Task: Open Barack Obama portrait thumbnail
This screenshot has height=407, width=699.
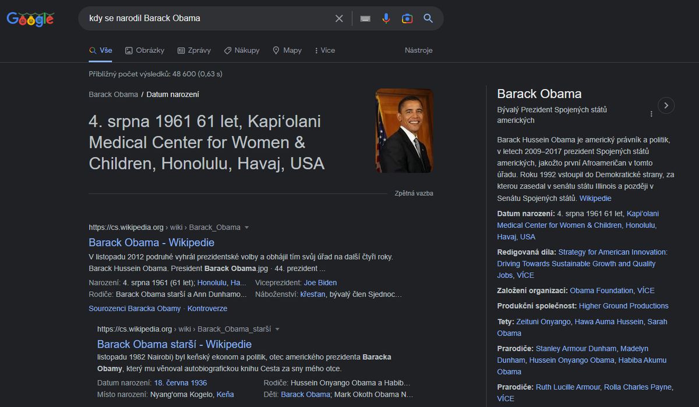Action: (x=404, y=130)
